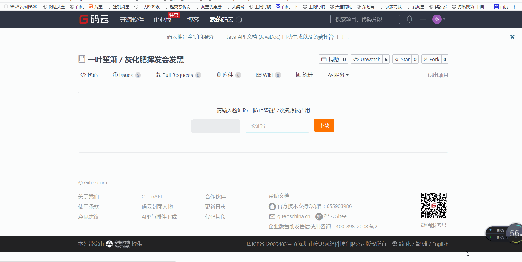This screenshot has height=262, width=522.
Task: Star this repository
Action: tap(402, 59)
